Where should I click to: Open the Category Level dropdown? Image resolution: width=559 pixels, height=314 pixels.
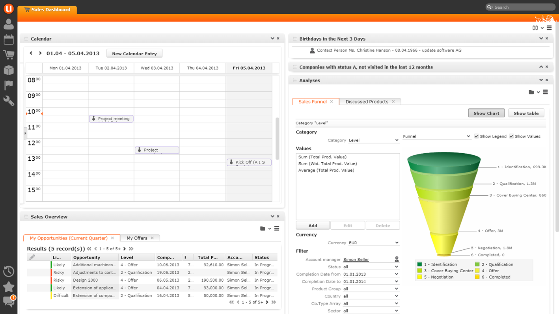pos(373,140)
